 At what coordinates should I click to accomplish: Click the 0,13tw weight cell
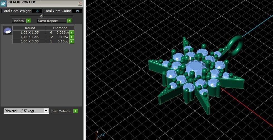tap(63, 37)
